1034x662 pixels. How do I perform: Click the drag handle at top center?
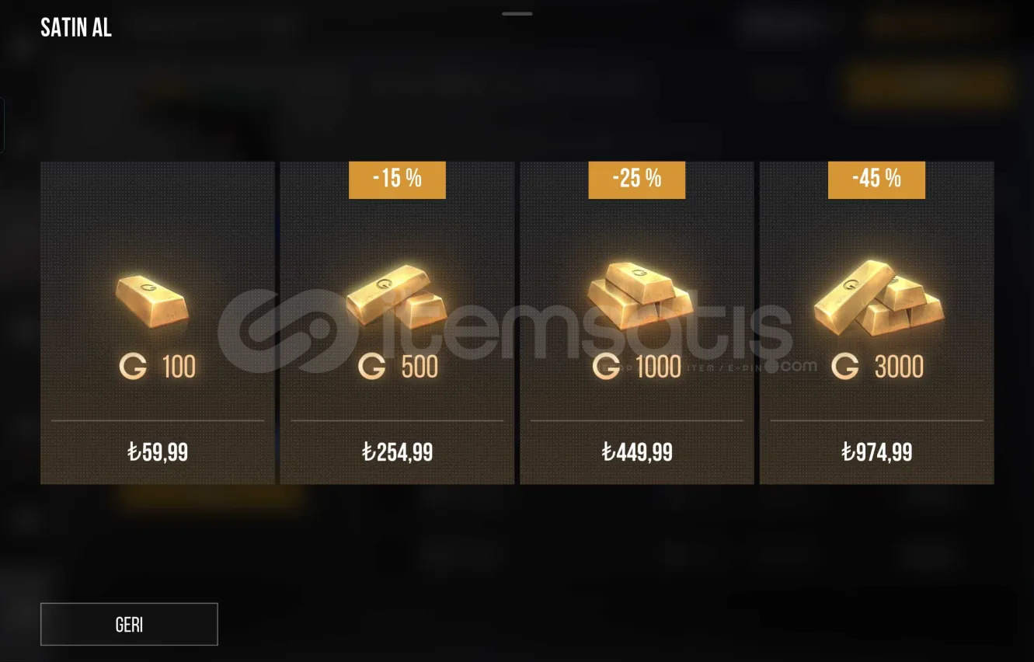point(517,14)
